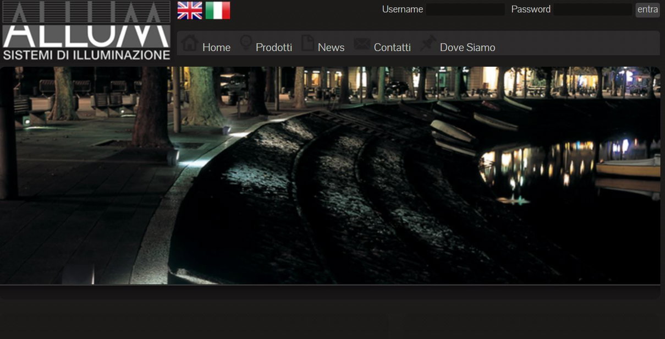This screenshot has width=665, height=339.
Task: Click the light bulb icon beside Prodotti
Action: [246, 43]
